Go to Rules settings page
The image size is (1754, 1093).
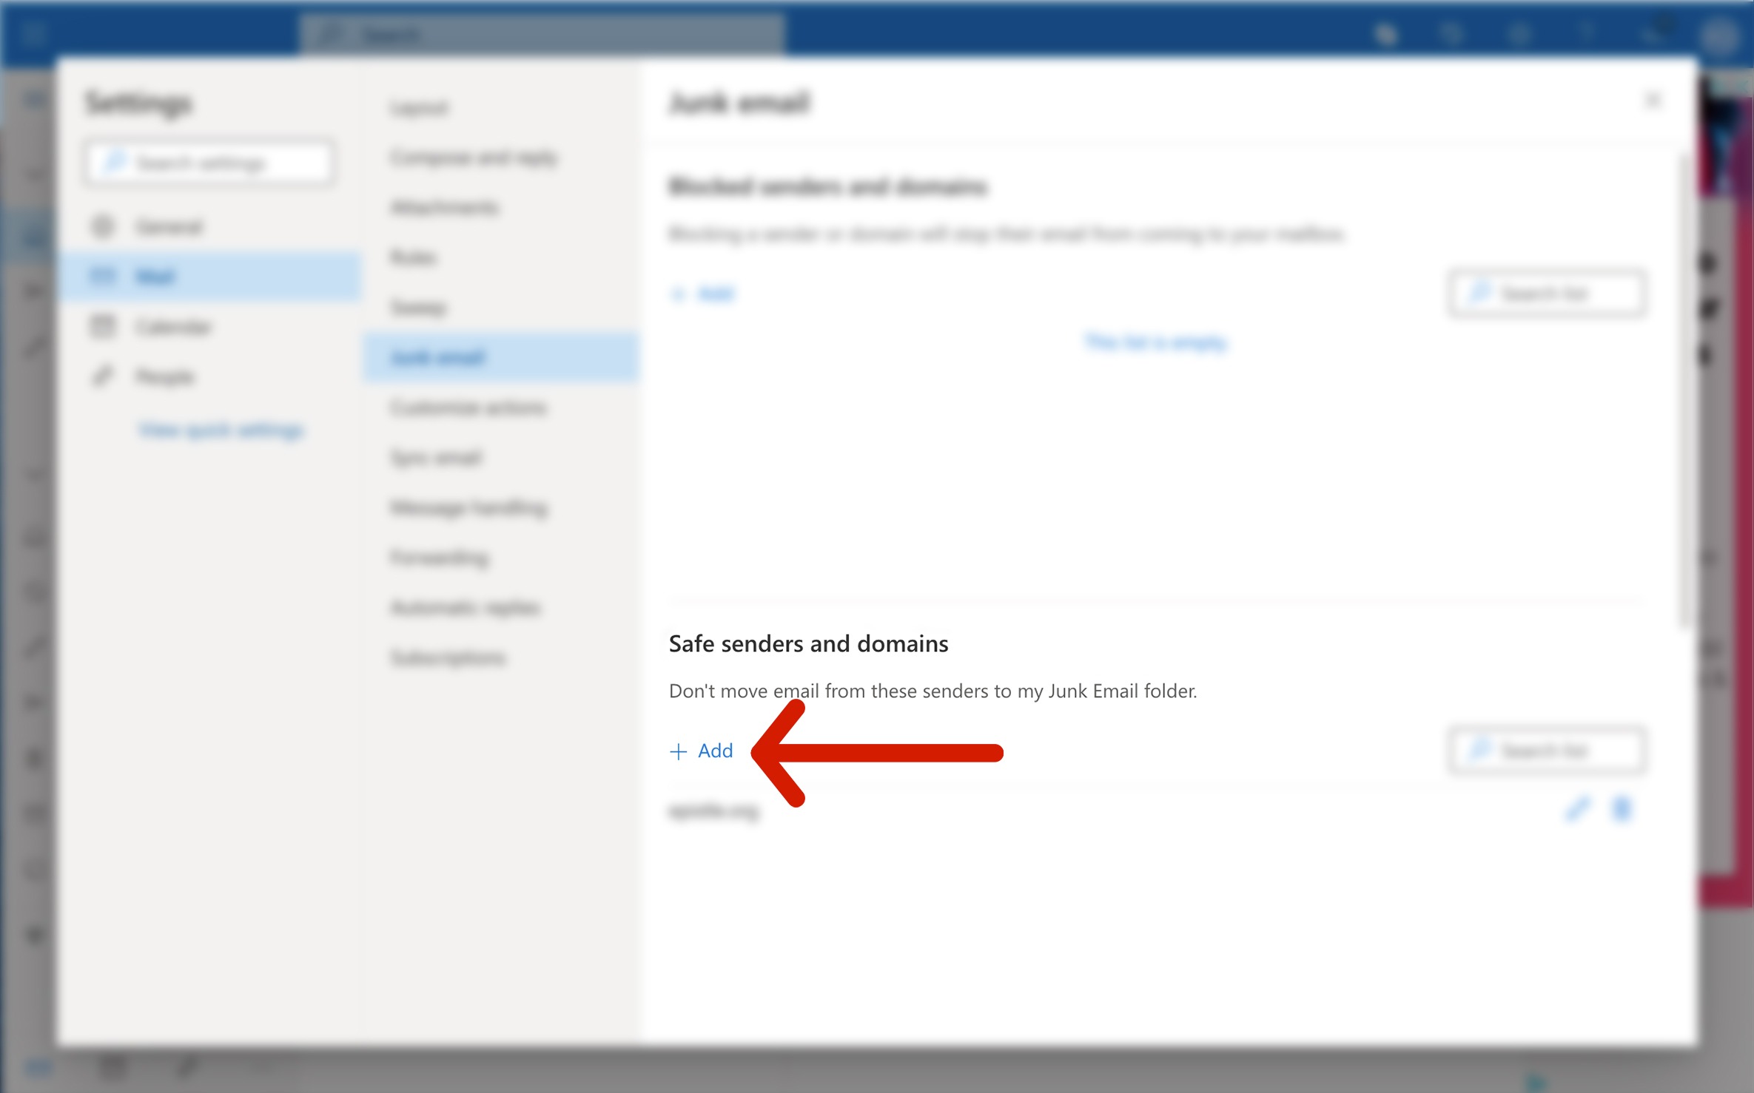(x=413, y=257)
